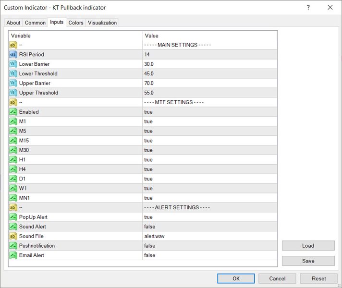342x288 pixels.
Task: Select the Inputs tab
Action: pyautogui.click(x=57, y=22)
